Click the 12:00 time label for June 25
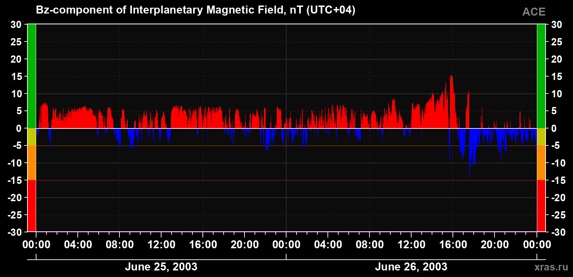This screenshot has width=573, height=277. [x=161, y=245]
